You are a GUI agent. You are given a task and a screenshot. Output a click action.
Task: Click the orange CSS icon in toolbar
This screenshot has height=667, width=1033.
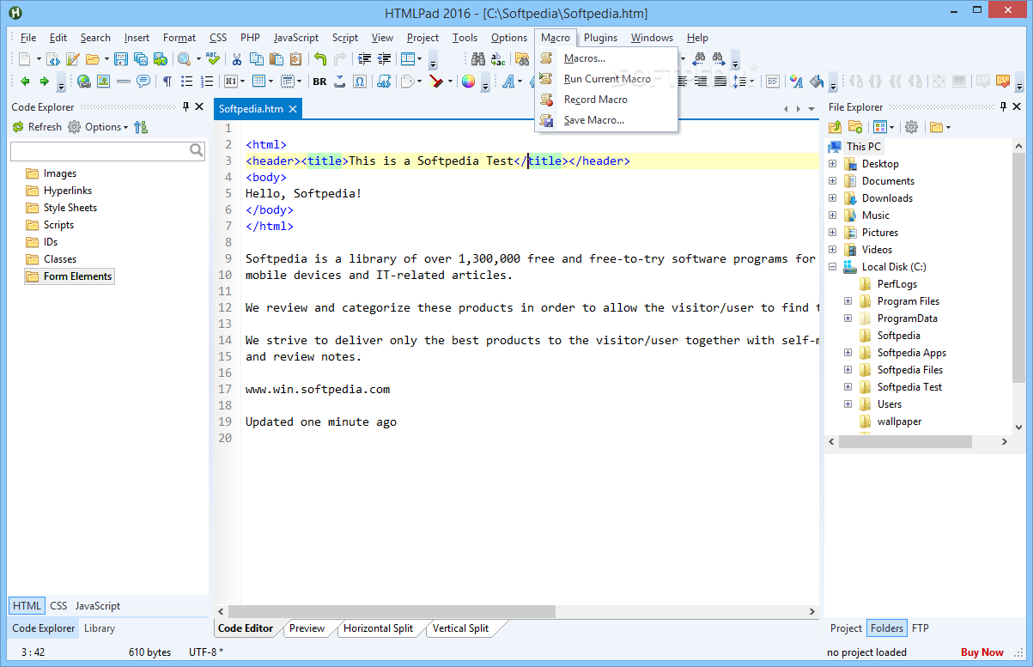1003,81
